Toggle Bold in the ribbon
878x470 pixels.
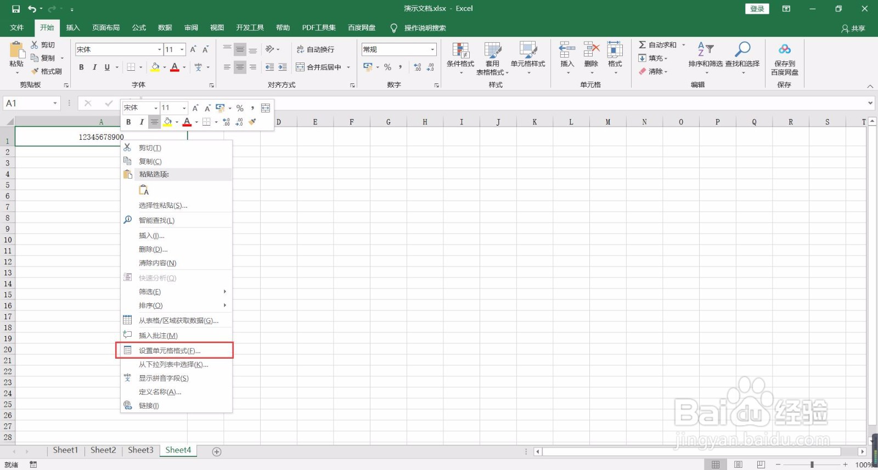[x=81, y=67]
